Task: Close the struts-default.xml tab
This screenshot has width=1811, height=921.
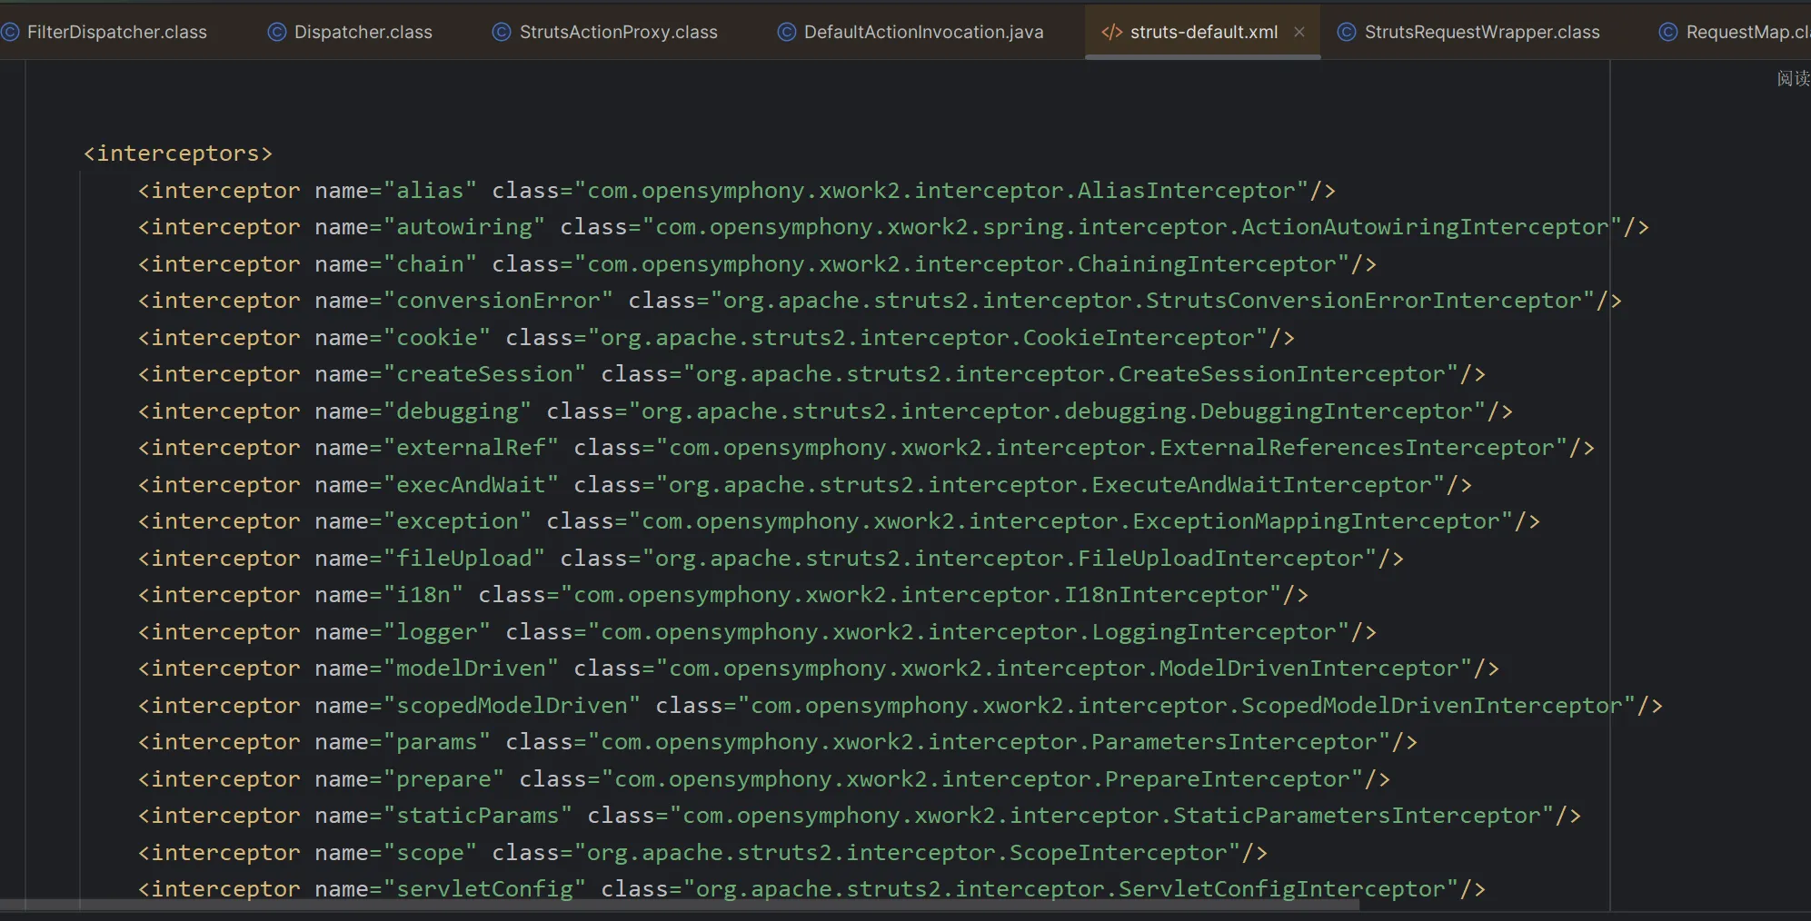Action: point(1299,32)
